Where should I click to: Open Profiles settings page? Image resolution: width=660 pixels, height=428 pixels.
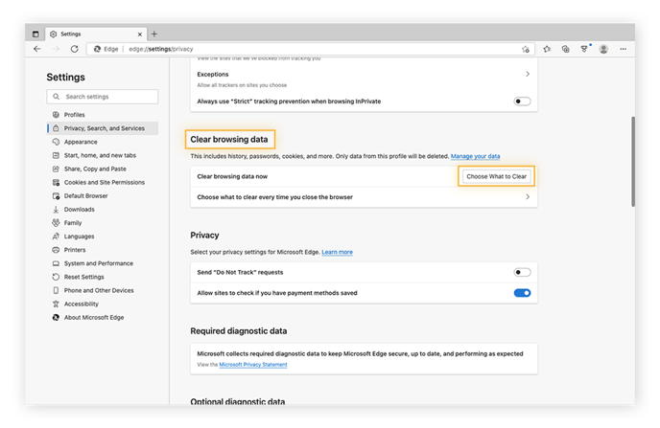(75, 115)
